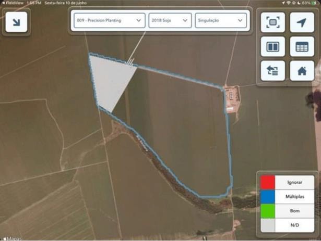Screen dimensions: 321x241
Task: Open the data table grid icon
Action: coord(302,47)
